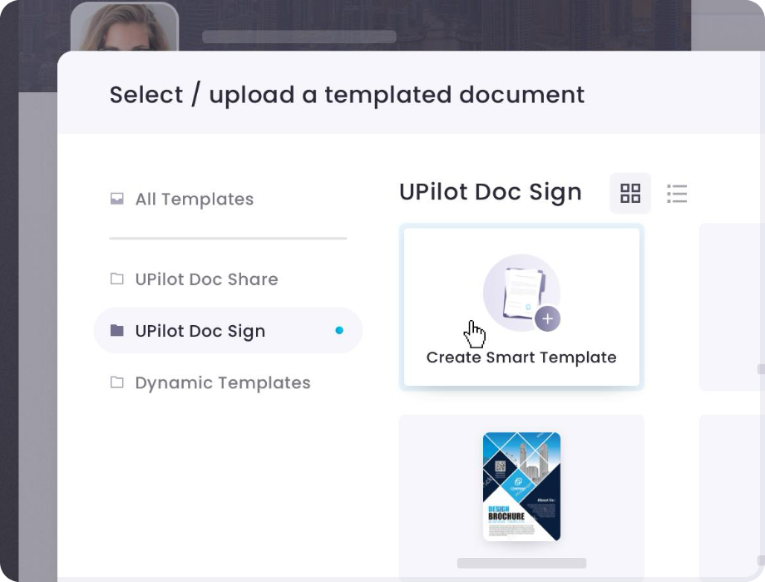Click the Create Smart Template label text

[x=521, y=358]
